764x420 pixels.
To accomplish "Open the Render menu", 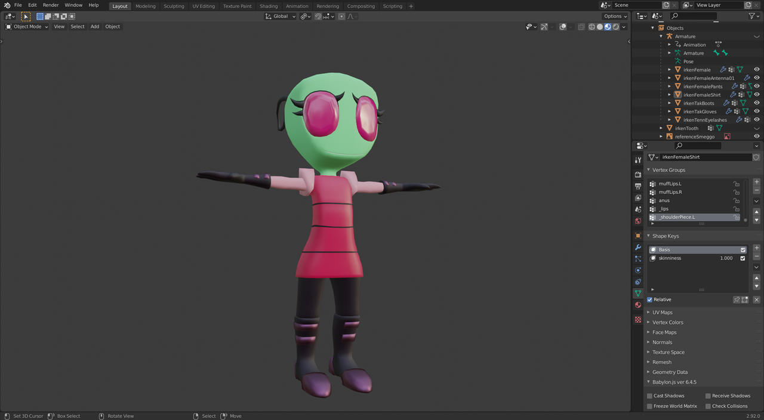I will pyautogui.click(x=51, y=5).
